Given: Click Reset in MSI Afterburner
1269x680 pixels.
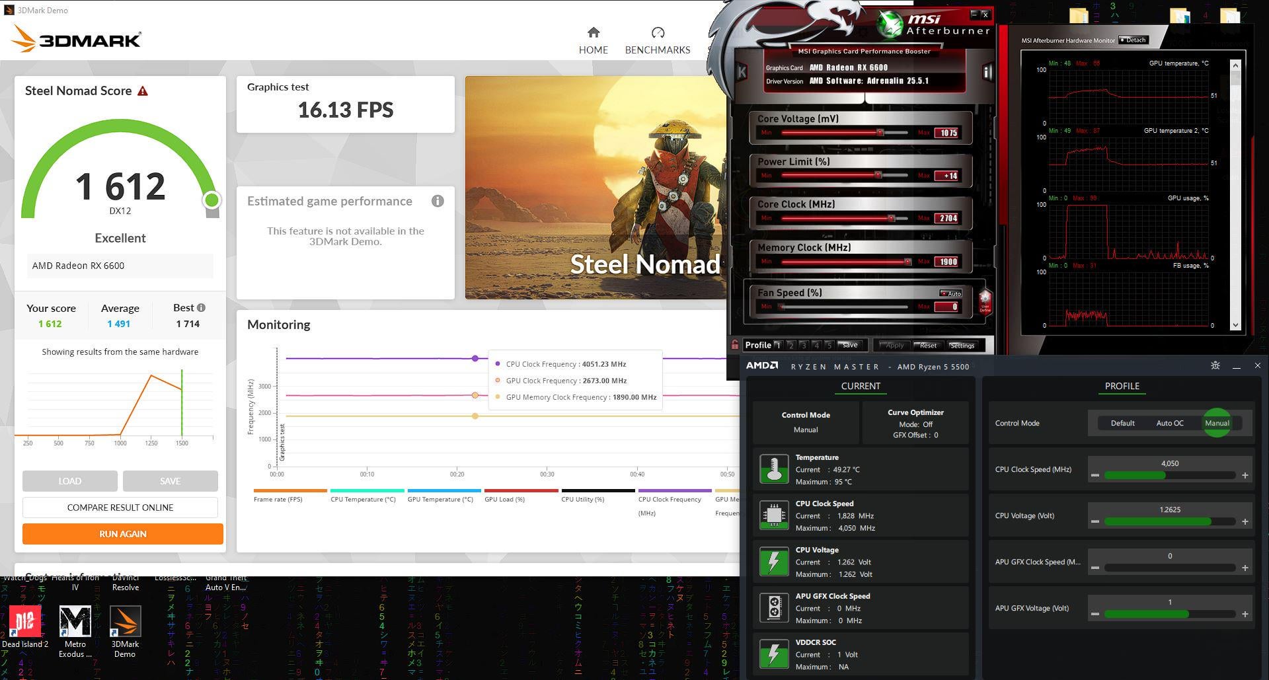Looking at the screenshot, I should pyautogui.click(x=928, y=345).
